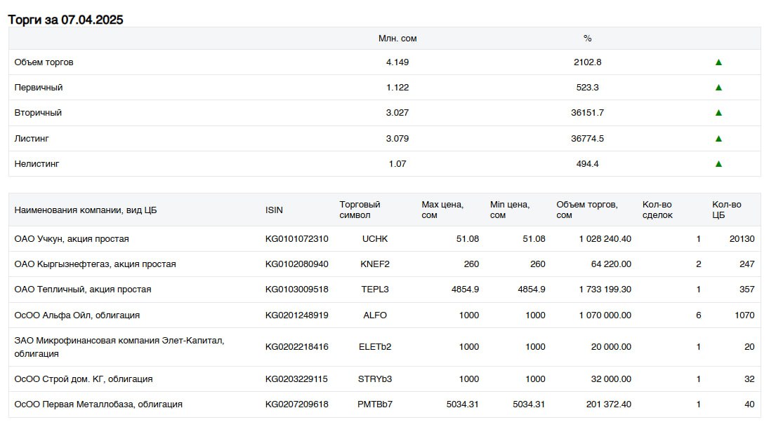776x422 pixels.
Task: Click the 'ISIN' column header
Action: (274, 210)
